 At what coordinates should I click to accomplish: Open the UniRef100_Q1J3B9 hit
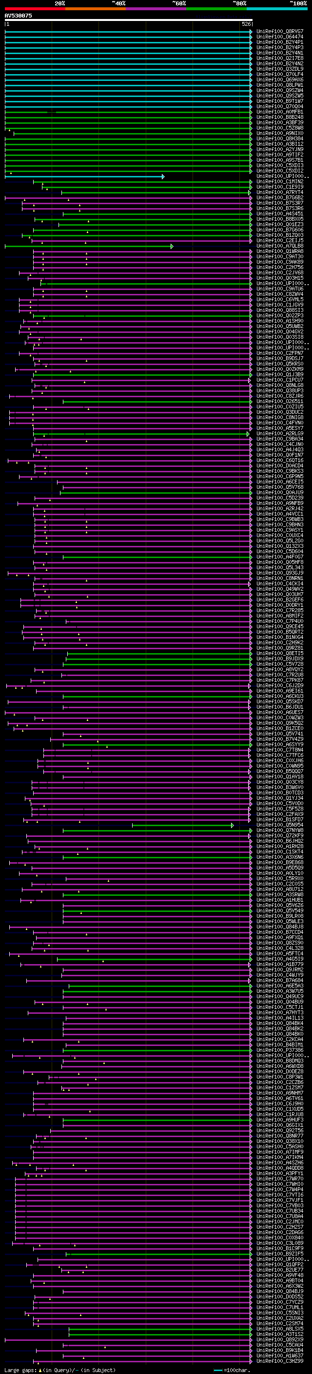coord(280,374)
